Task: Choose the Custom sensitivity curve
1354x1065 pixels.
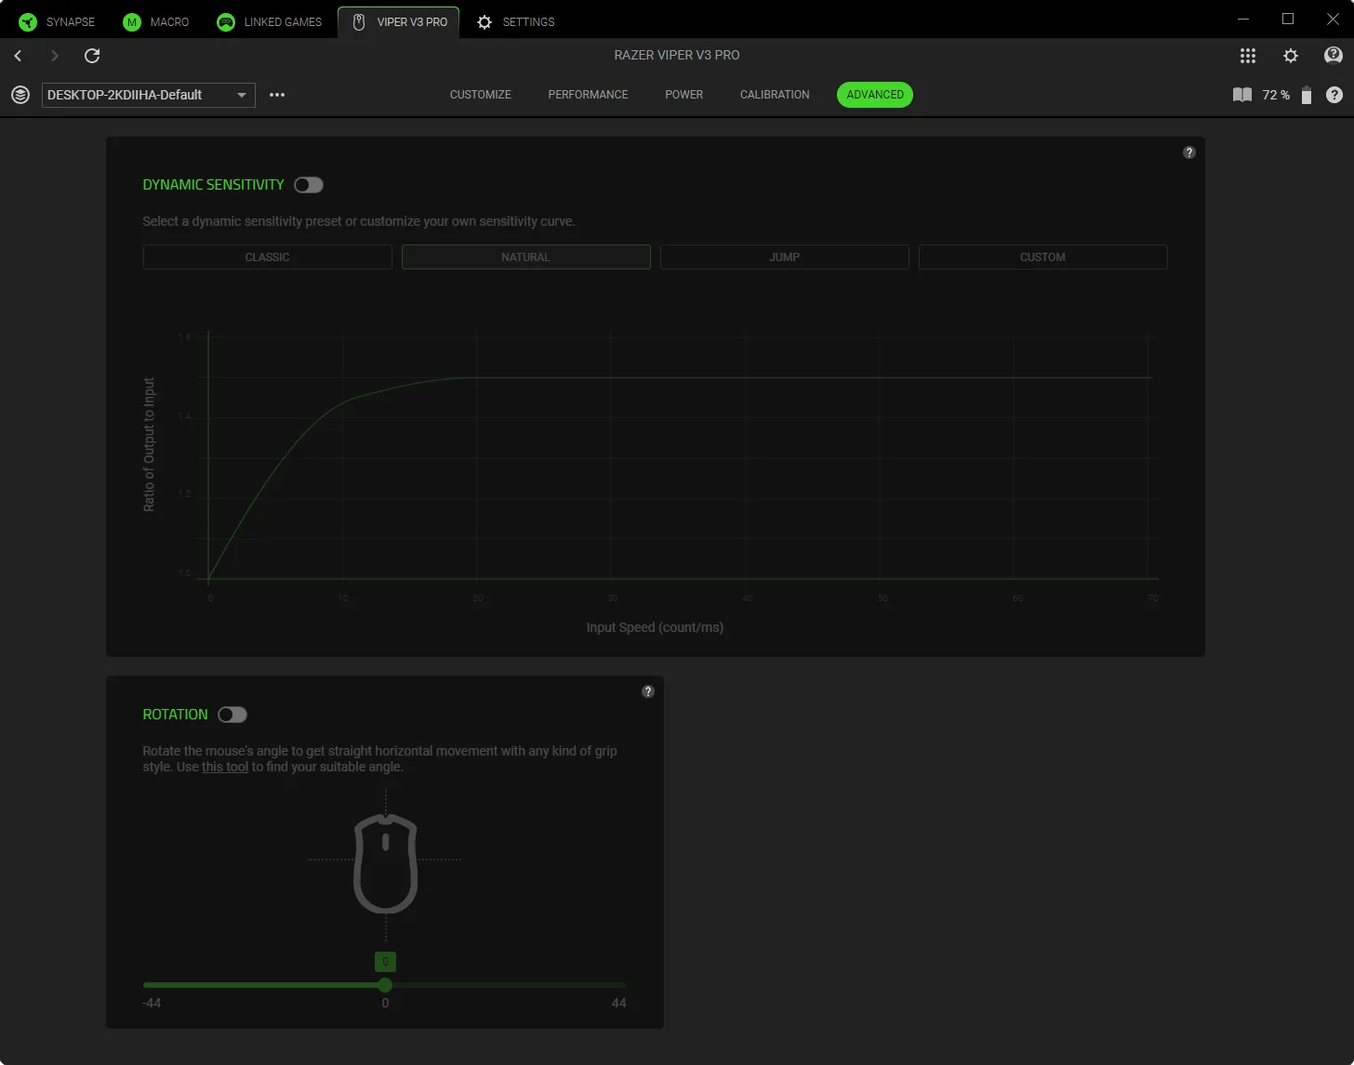Action: click(1043, 257)
